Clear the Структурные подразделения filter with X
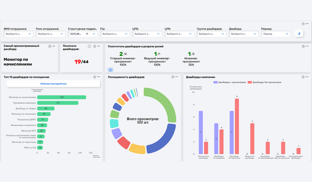Image resolution: width=312 pixels, height=182 pixels. (87, 34)
